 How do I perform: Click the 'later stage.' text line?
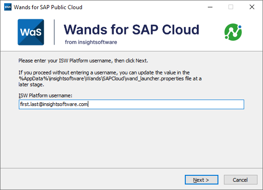click(x=31, y=84)
